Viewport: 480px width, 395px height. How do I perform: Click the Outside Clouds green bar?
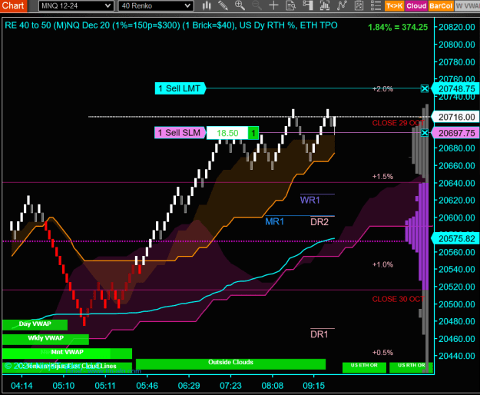[230, 363]
